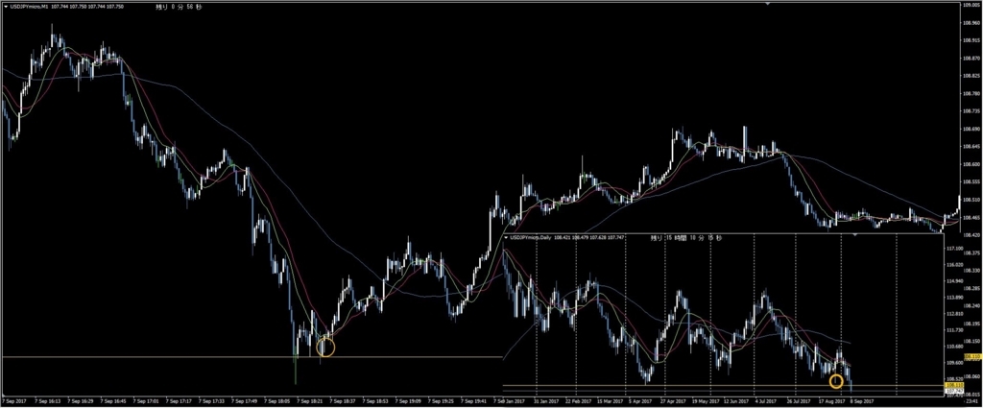This screenshot has height=408, width=983.
Task: Click the USDJPYmicro,M1 title label
Action: click(x=29, y=7)
